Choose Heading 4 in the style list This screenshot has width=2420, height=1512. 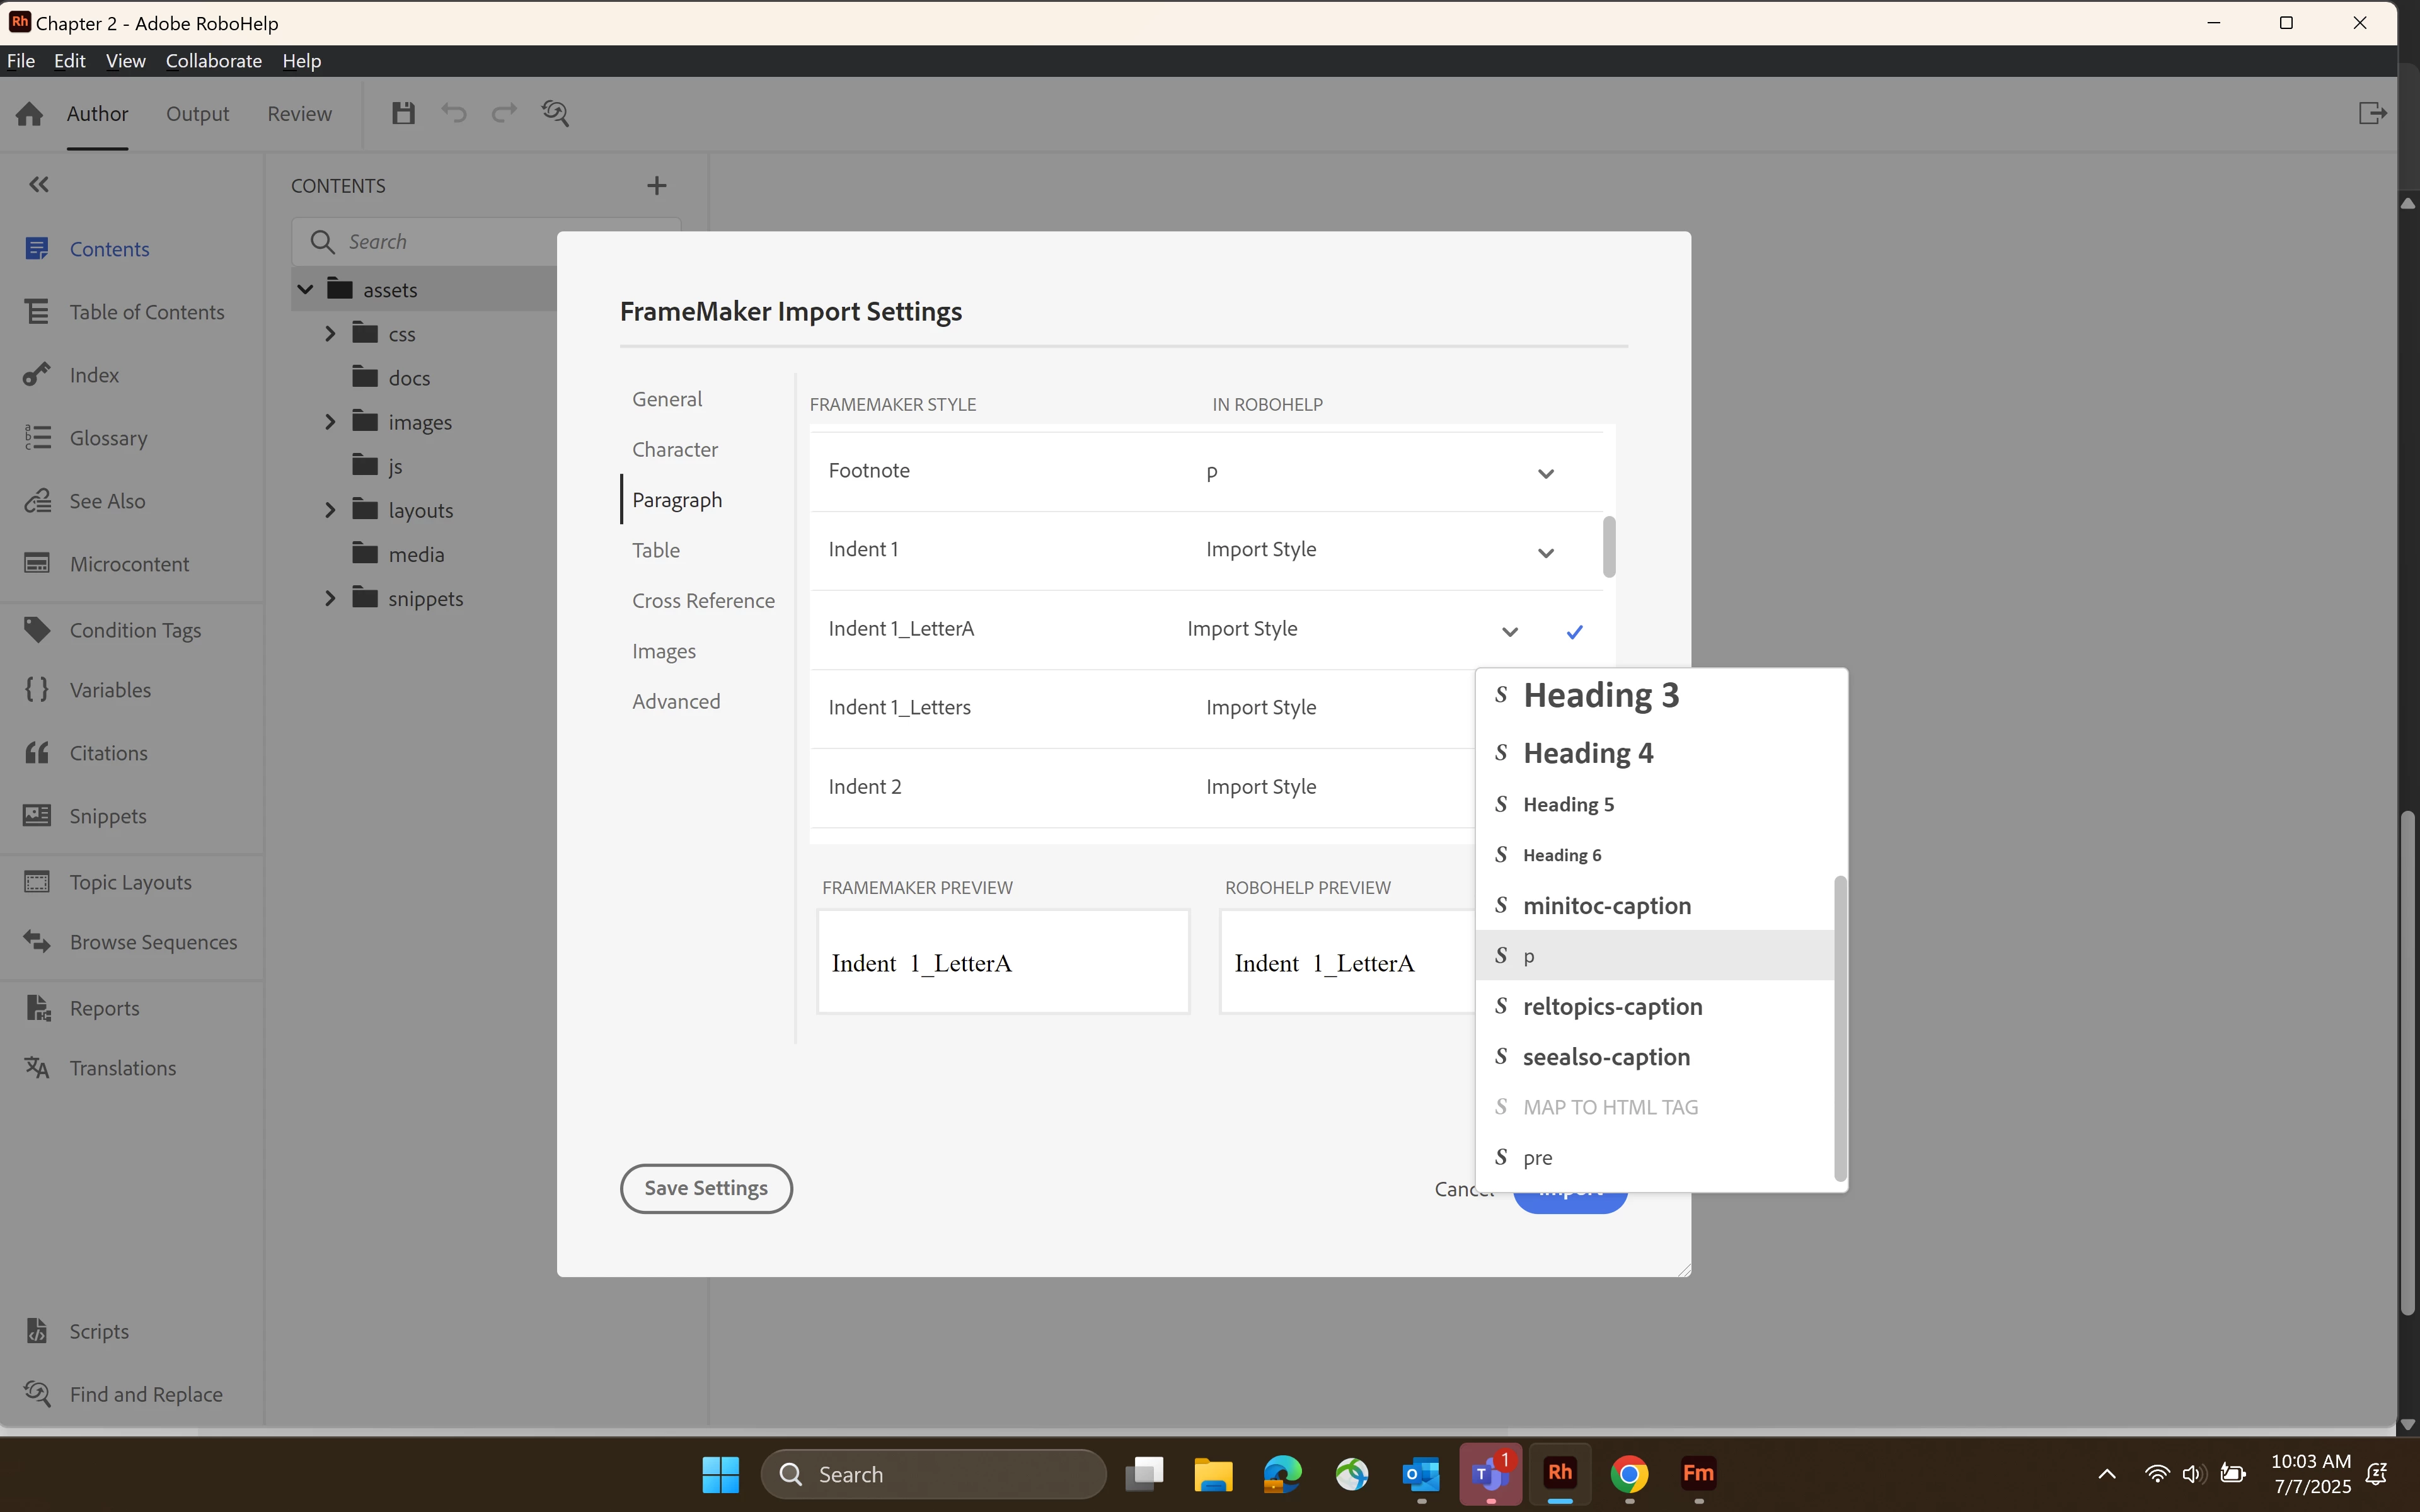(x=1588, y=753)
